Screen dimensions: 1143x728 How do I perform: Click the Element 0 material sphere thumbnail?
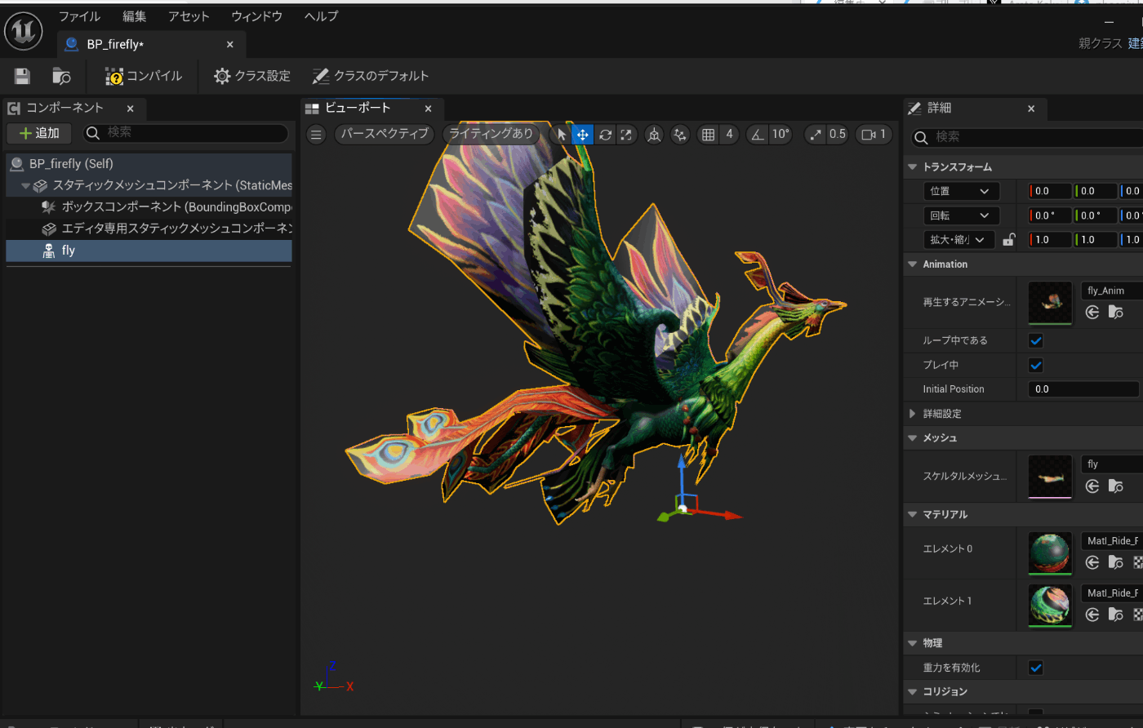[1050, 554]
